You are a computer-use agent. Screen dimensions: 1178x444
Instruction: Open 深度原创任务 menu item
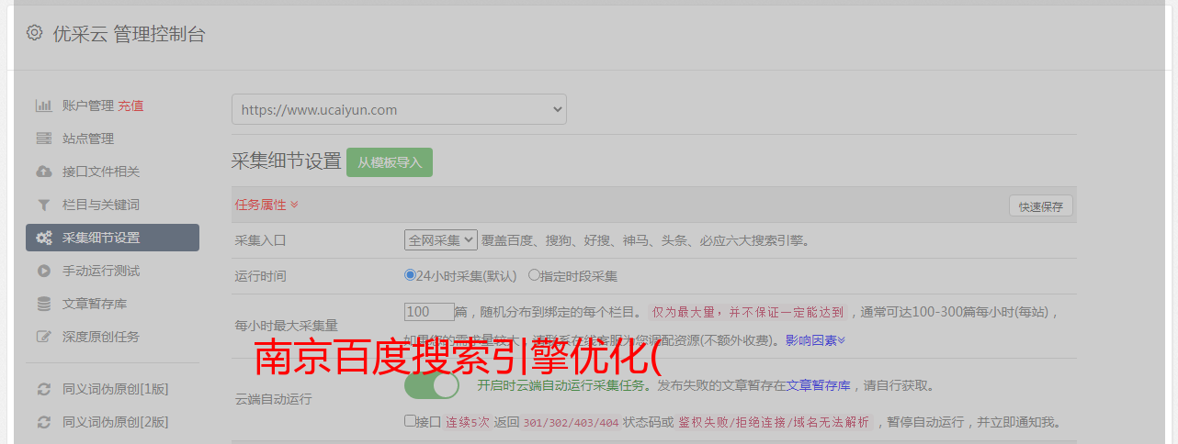[101, 337]
